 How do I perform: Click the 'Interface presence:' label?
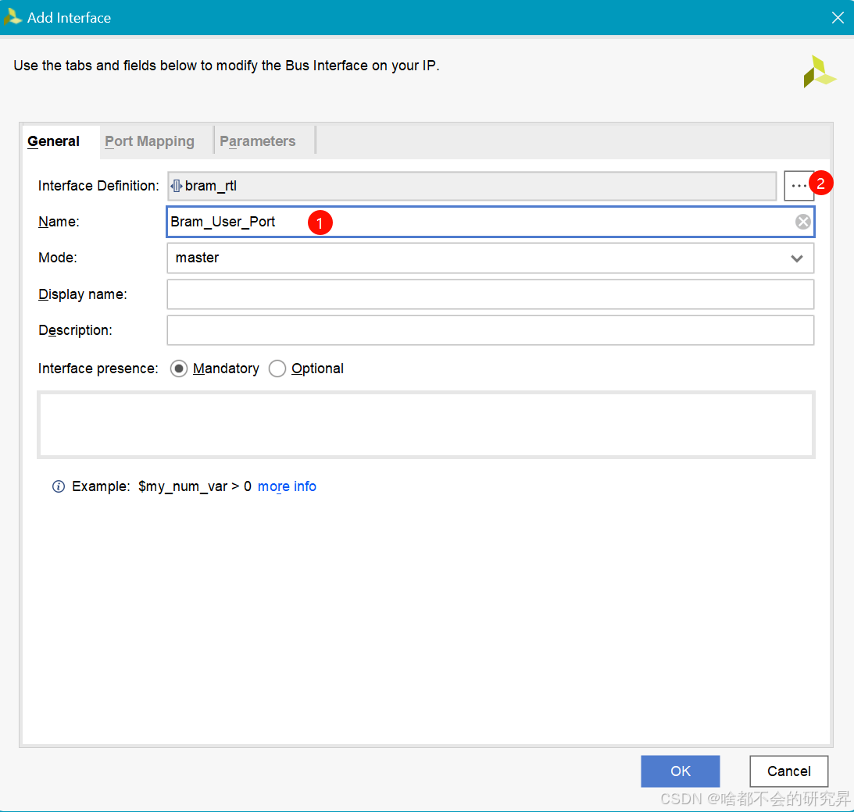98,369
